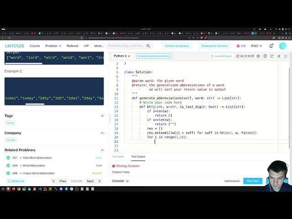Open problem 637 Valid Word Abbreviation
292x219 pixels.
pos(37,158)
